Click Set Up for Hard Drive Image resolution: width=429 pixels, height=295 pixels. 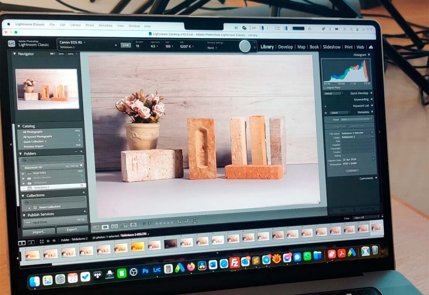tap(81, 219)
